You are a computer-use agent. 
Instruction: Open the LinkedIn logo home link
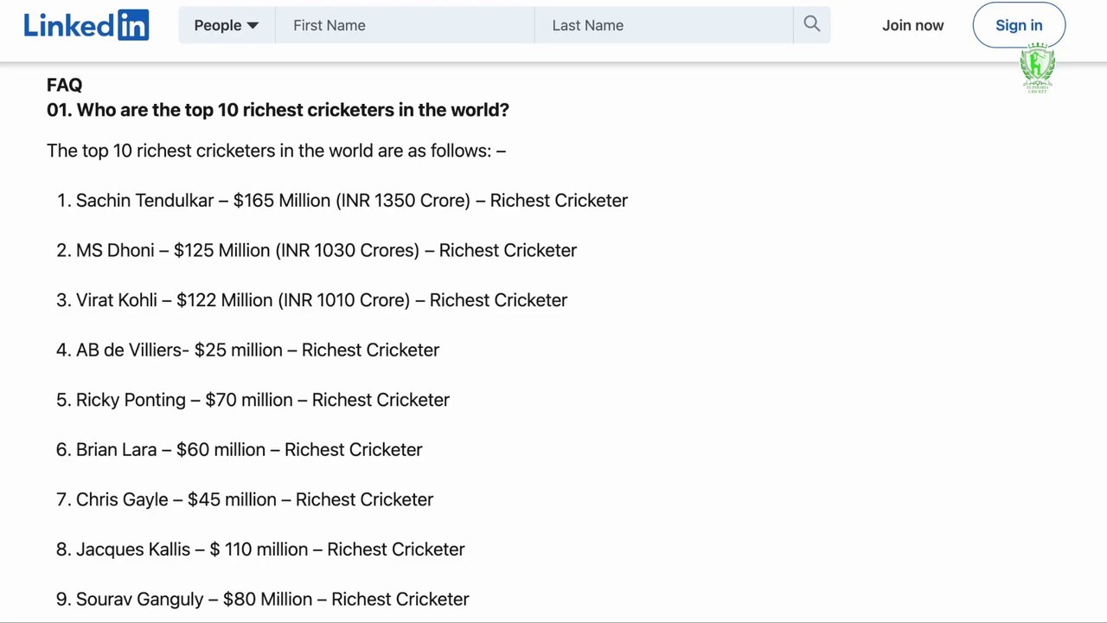pos(86,25)
